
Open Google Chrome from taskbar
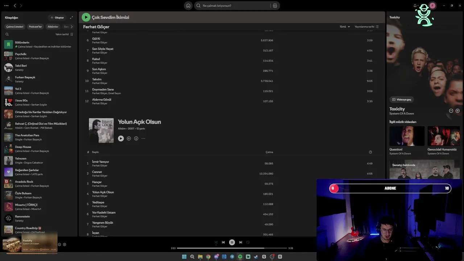pyautogui.click(x=208, y=257)
